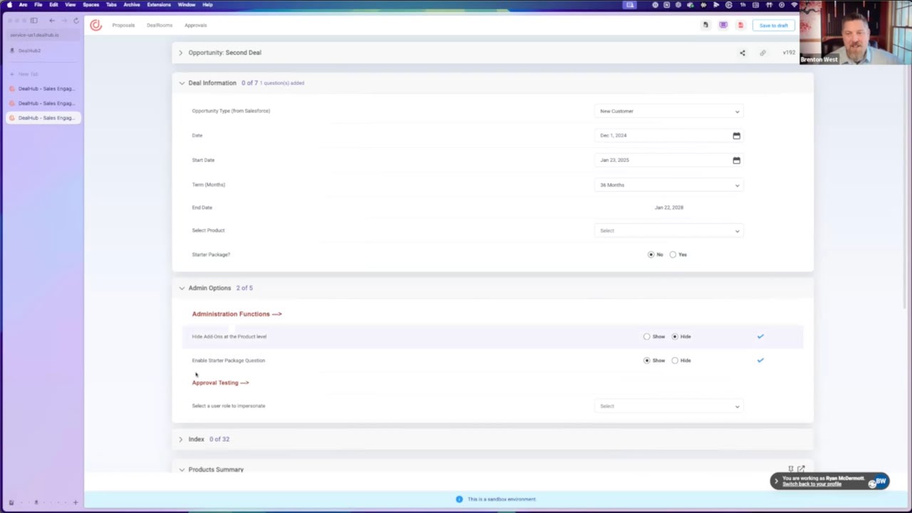Viewport: 912px width, 513px height.
Task: Select Show for Hide Add-Ons at Product level
Action: [x=647, y=336]
